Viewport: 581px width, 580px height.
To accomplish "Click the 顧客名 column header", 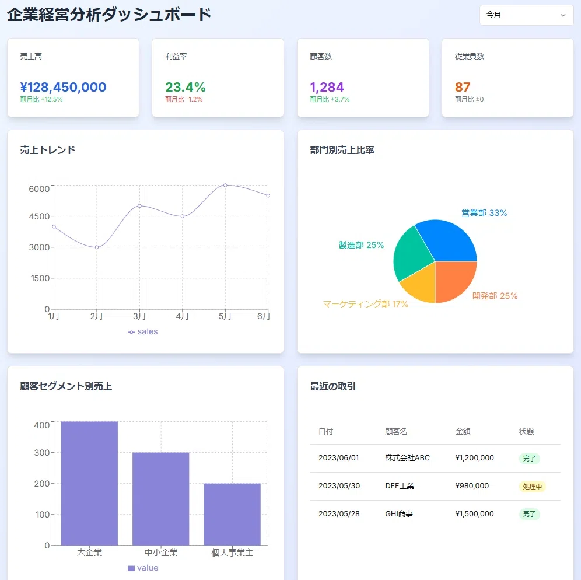I will [396, 431].
